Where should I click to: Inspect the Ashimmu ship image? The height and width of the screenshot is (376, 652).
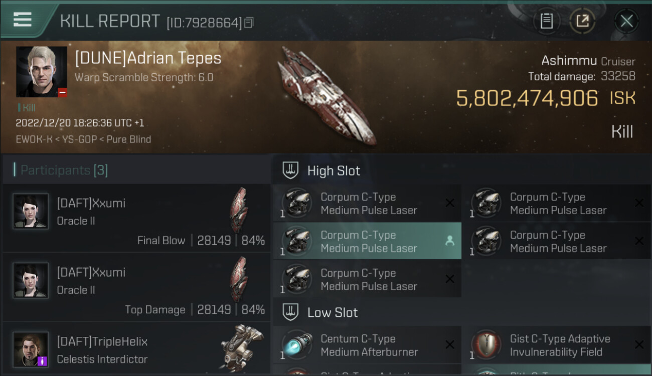(x=326, y=95)
